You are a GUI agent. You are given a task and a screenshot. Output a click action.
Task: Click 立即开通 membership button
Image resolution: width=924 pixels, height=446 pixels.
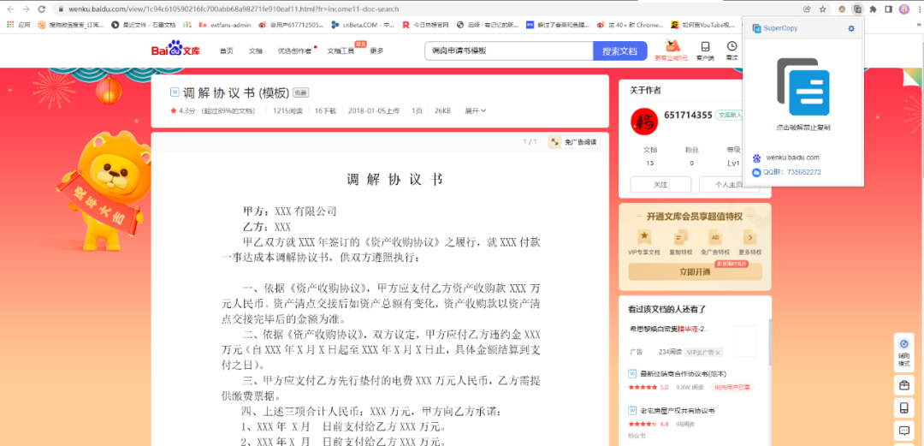695,272
